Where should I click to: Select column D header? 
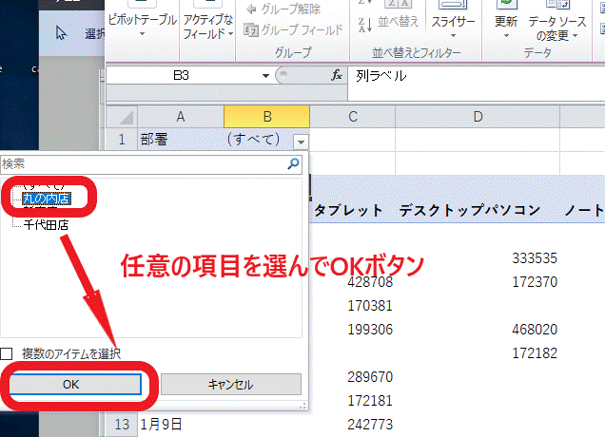478,116
